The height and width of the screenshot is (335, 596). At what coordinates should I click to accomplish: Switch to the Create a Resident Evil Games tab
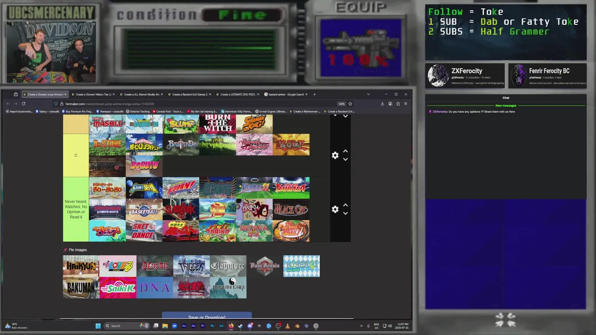tap(190, 94)
